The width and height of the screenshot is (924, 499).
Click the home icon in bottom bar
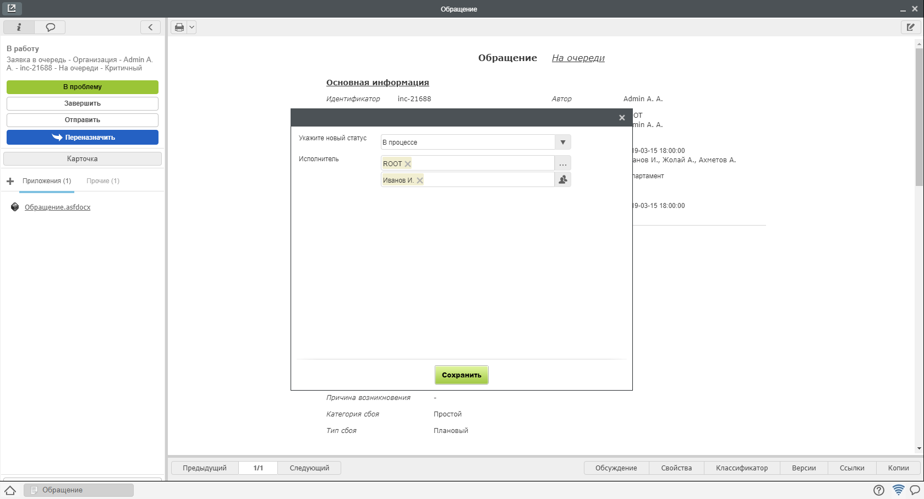point(10,490)
